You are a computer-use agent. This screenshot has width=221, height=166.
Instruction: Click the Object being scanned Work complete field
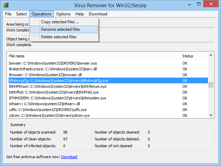coord(110,45)
